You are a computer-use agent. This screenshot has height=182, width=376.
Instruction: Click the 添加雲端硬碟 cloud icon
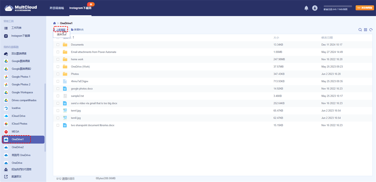point(6,54)
